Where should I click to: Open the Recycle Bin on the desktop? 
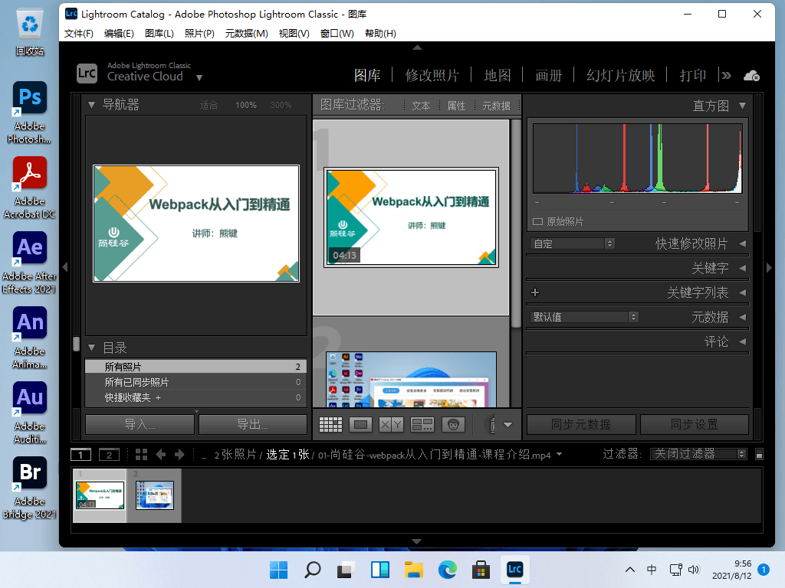30,32
